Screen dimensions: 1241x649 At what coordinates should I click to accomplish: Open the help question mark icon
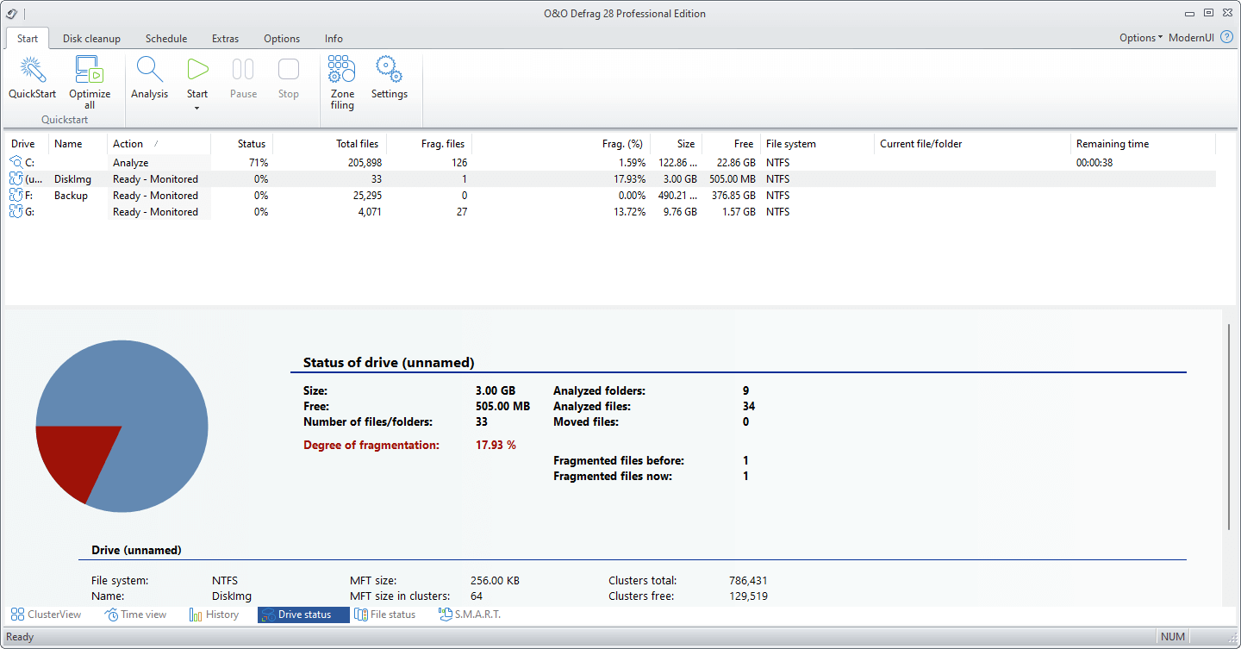1227,37
